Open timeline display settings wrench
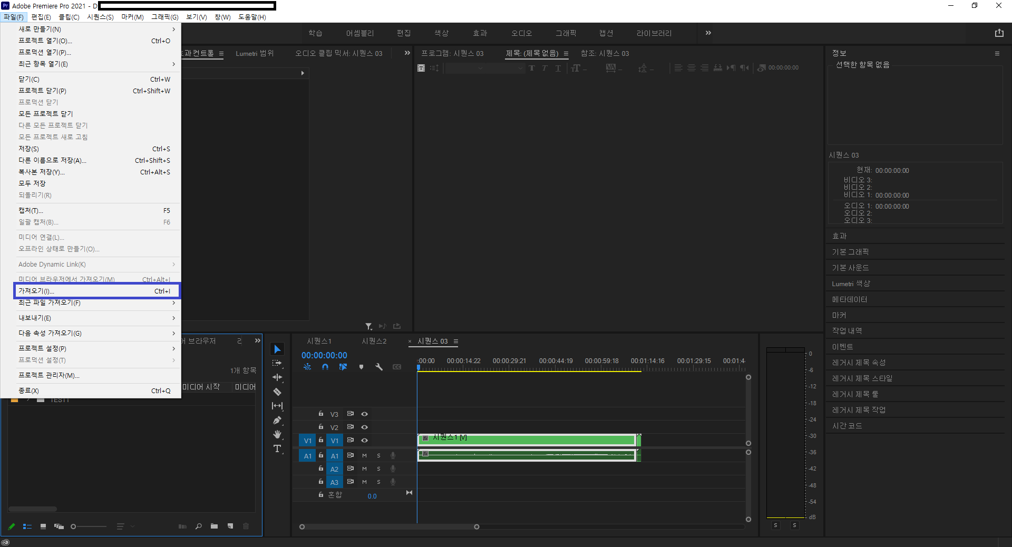 (x=379, y=367)
